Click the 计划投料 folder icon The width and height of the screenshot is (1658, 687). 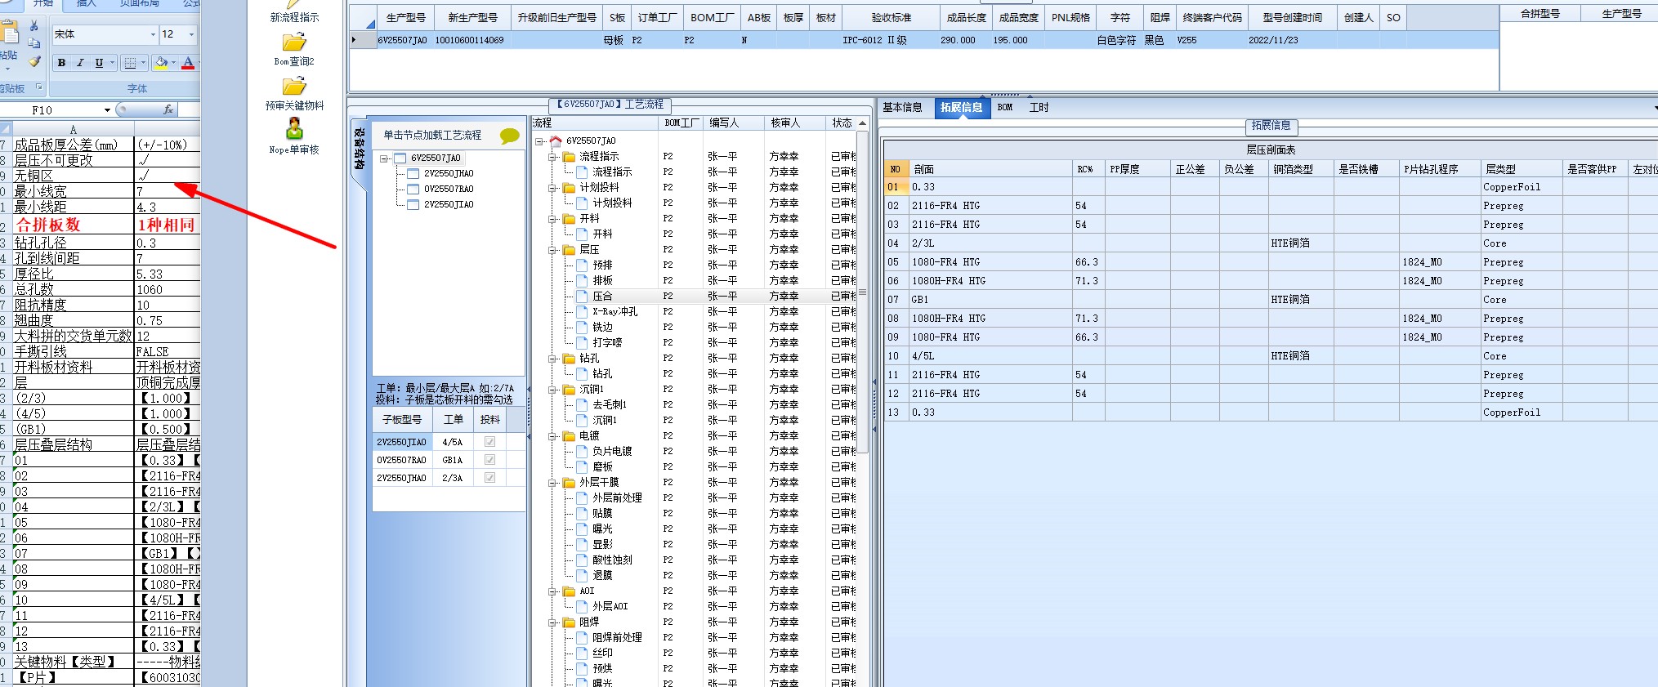click(x=570, y=188)
